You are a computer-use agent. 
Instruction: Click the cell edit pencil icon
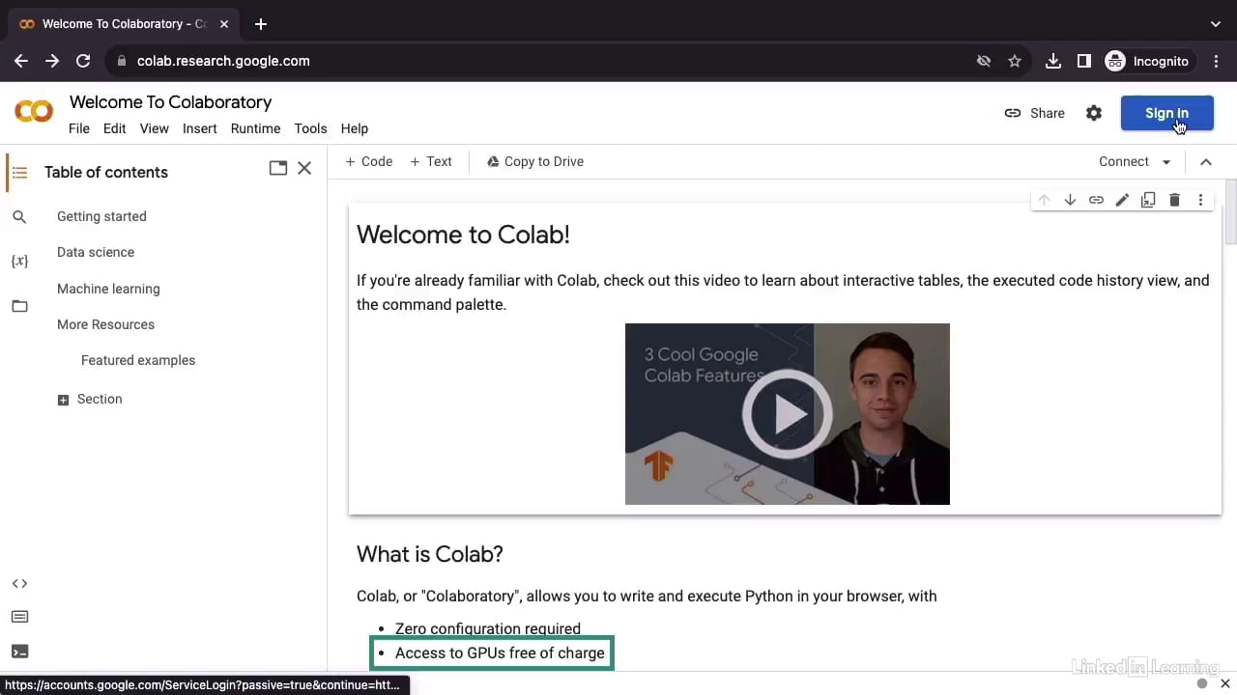pyautogui.click(x=1122, y=200)
